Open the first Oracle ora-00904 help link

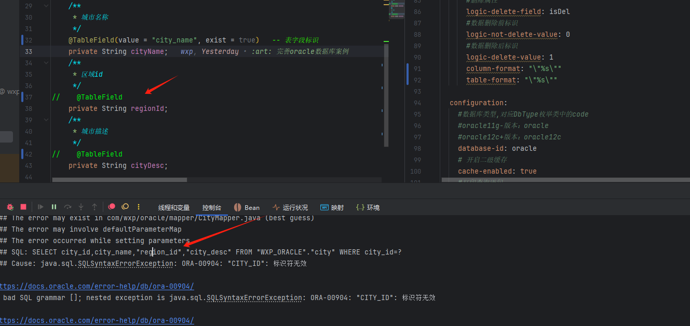(97, 286)
